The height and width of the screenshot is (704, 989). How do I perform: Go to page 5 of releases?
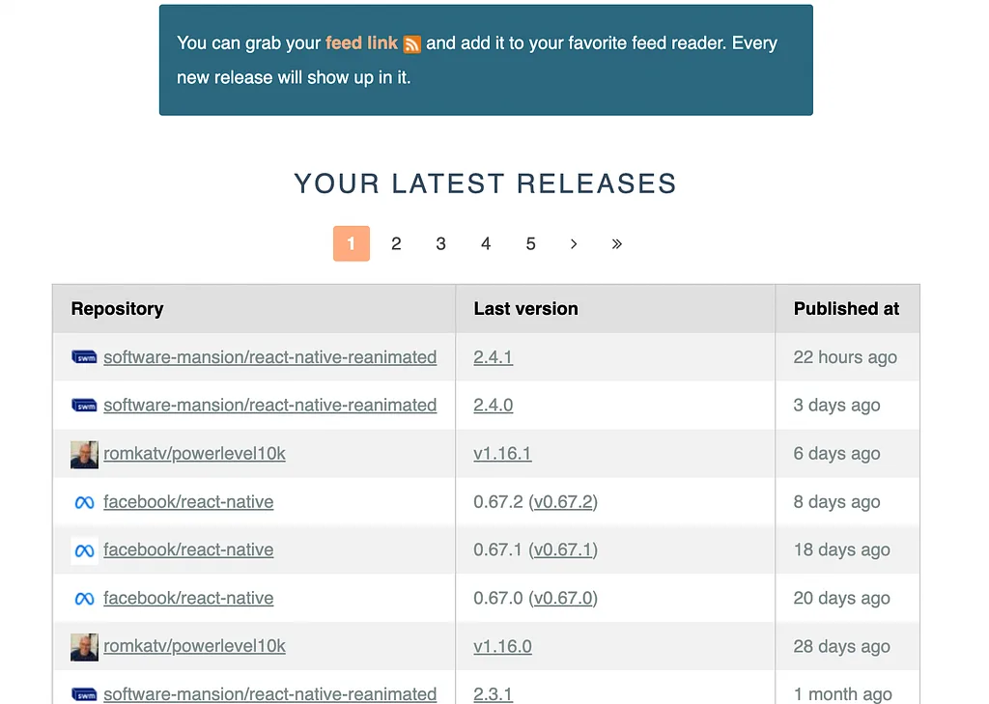coord(530,243)
